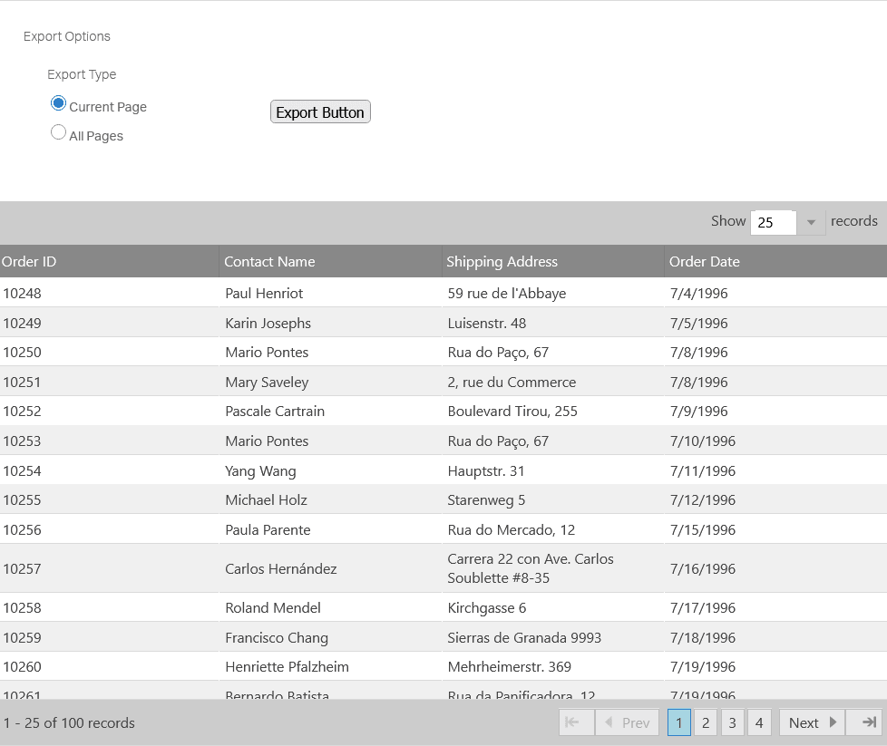Click contact name Francisco Chang
Viewport: 887px width, 746px height.
coord(277,638)
